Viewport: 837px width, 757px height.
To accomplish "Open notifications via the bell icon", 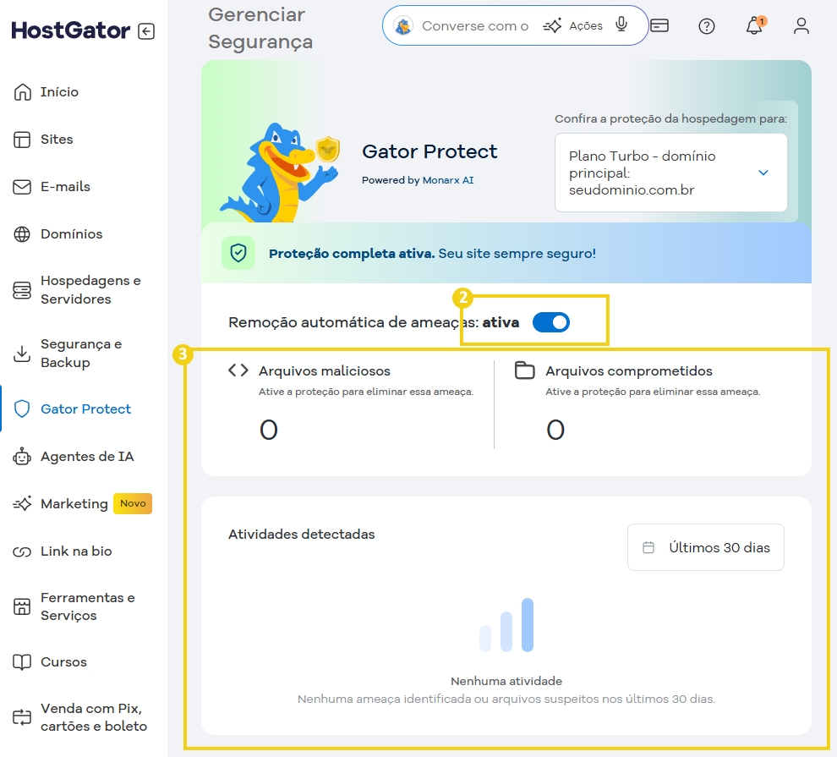I will [x=753, y=25].
